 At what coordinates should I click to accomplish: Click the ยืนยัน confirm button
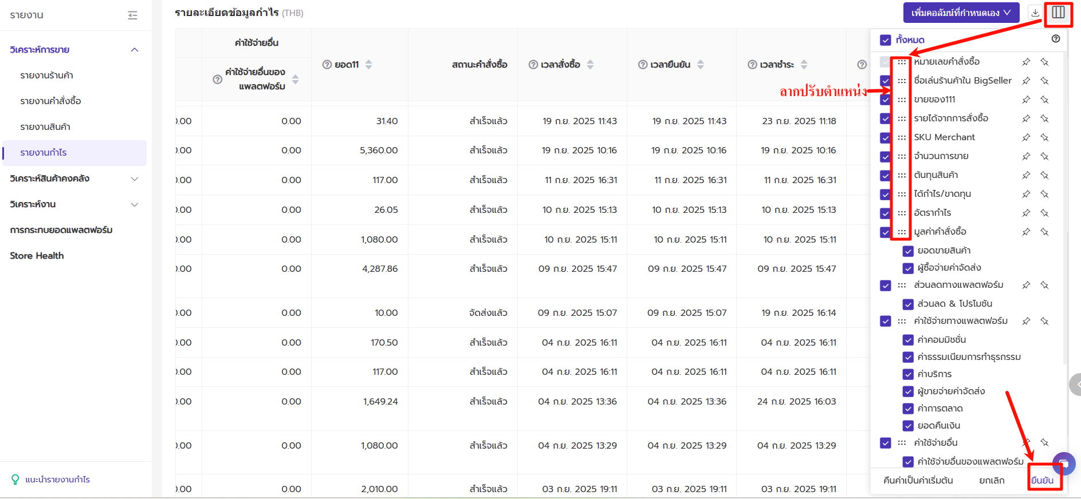[1041, 480]
